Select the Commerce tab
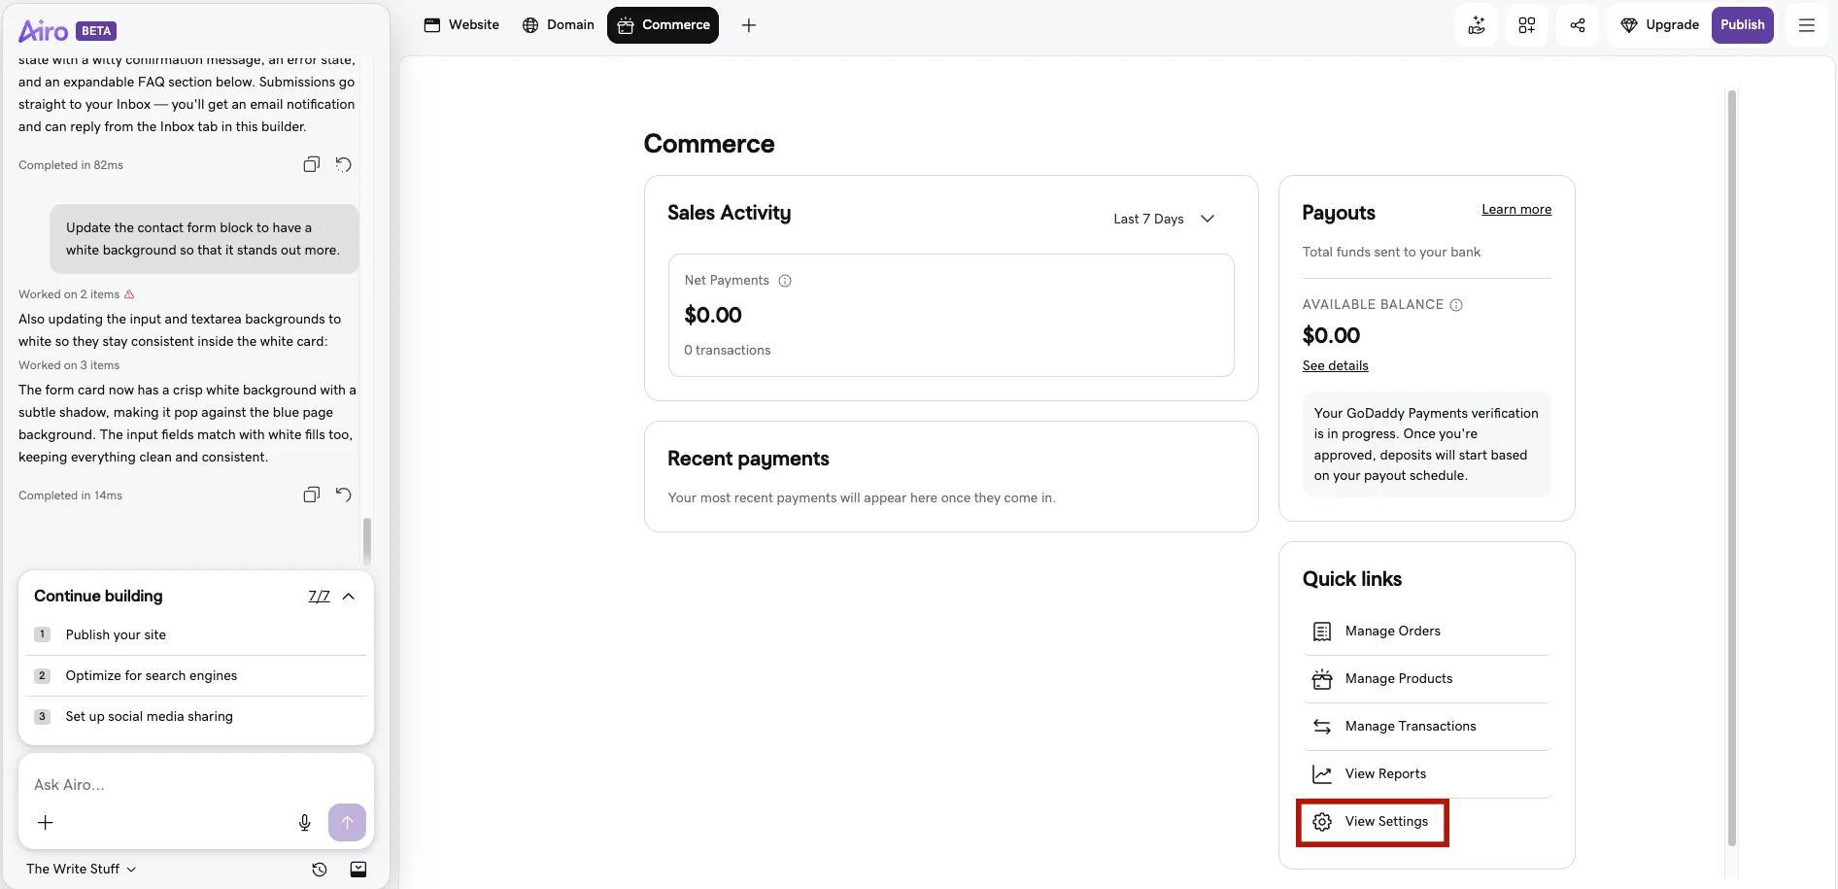 (663, 25)
